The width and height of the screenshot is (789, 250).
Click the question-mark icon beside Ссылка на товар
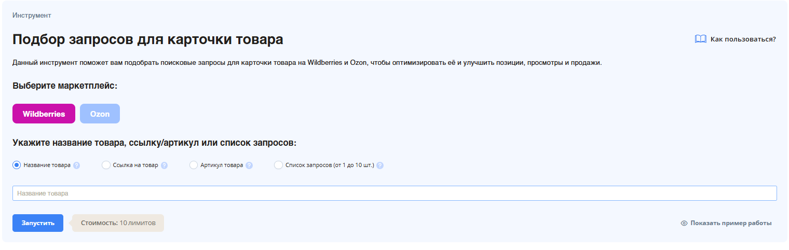(164, 165)
